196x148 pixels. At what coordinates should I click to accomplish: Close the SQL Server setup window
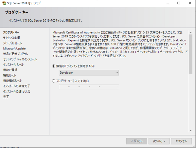(x=190, y=3)
